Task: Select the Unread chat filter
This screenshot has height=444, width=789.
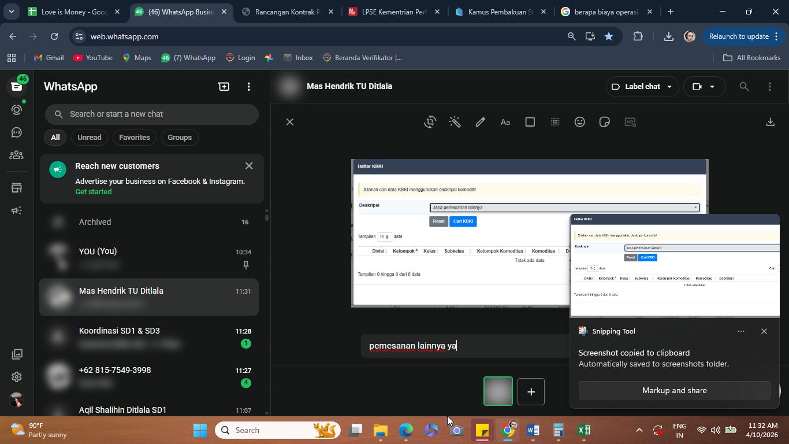Action: click(x=90, y=137)
